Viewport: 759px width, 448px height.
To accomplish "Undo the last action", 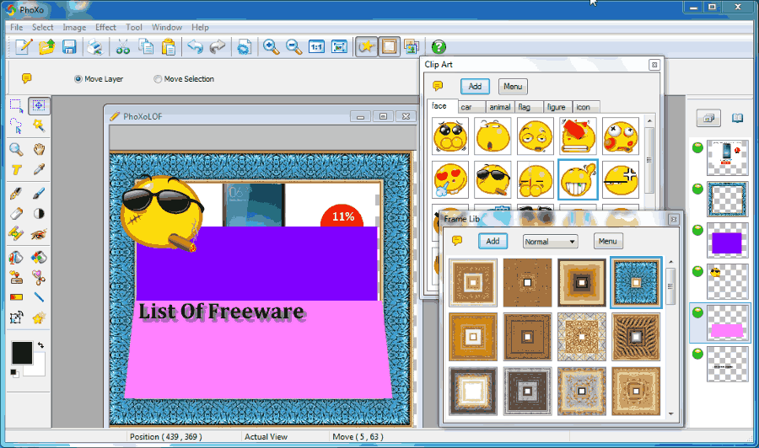I will [x=195, y=47].
